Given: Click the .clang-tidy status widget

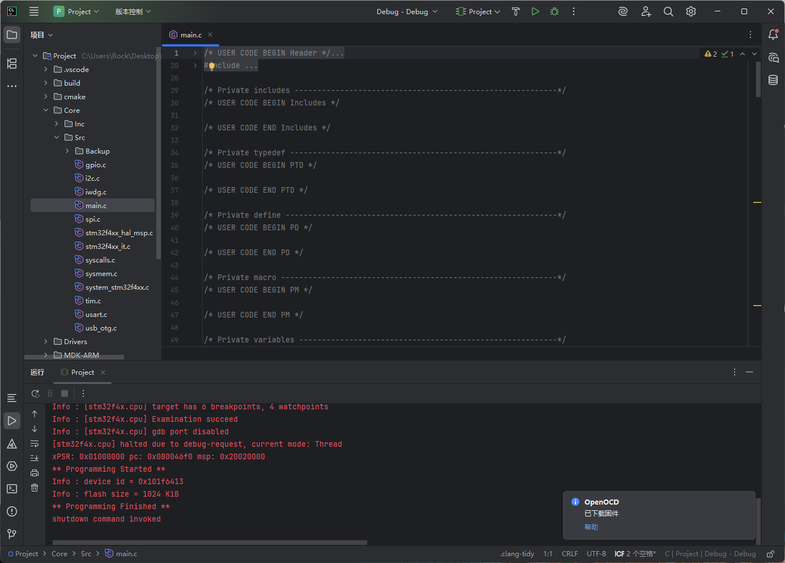Looking at the screenshot, I should coord(517,554).
